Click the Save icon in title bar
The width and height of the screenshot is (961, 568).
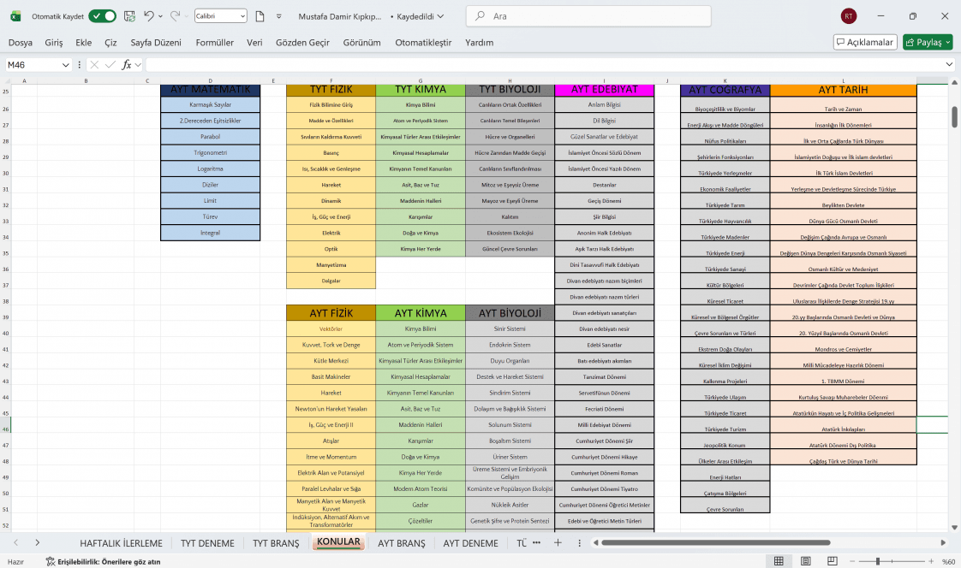click(x=129, y=16)
